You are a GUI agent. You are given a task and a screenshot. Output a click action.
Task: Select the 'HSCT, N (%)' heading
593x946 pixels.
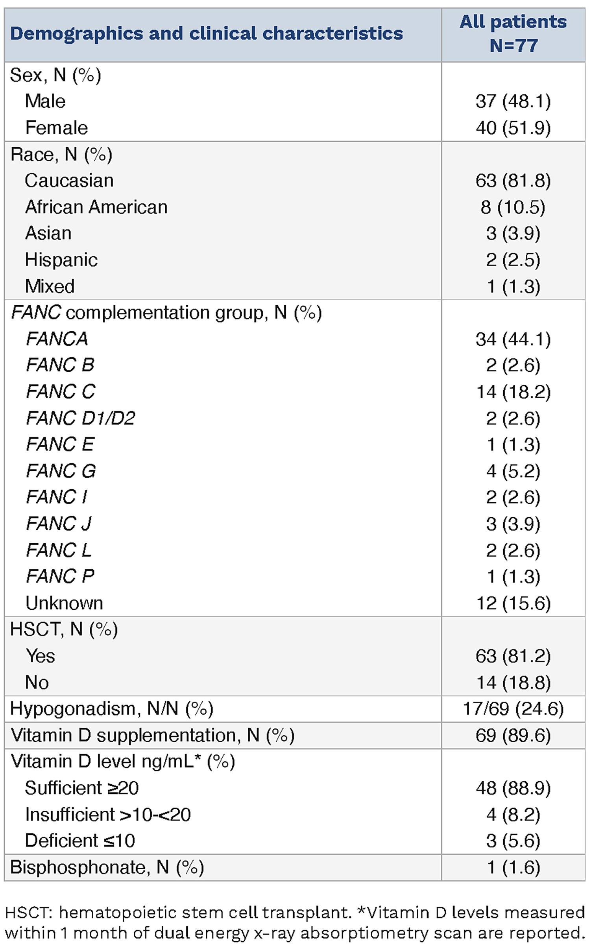coord(64,629)
